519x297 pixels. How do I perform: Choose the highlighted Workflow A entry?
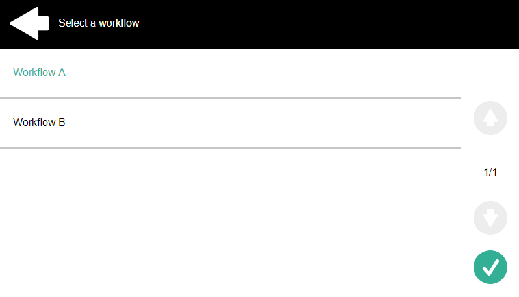click(40, 73)
